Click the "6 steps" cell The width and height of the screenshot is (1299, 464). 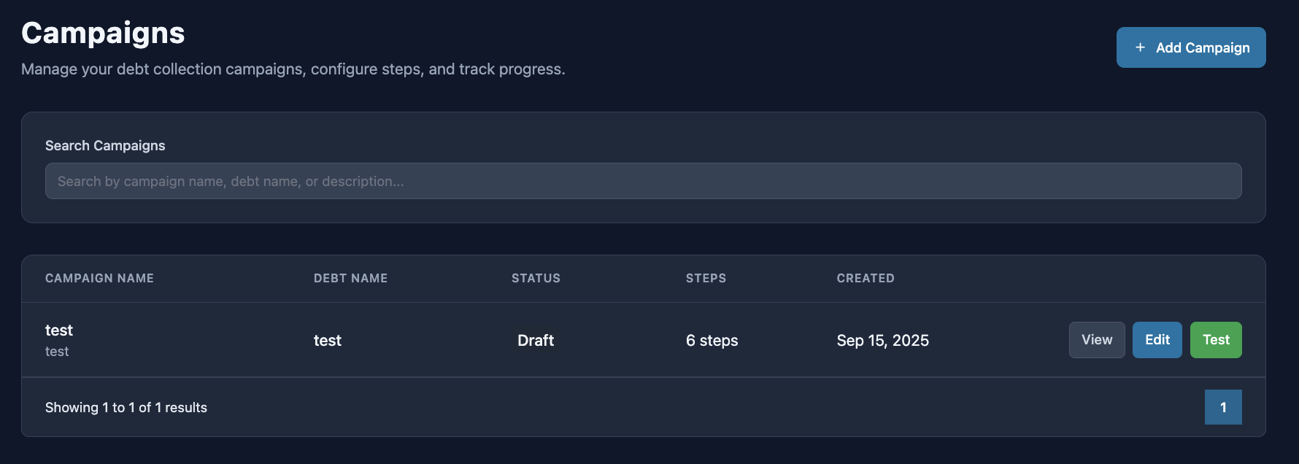(712, 341)
